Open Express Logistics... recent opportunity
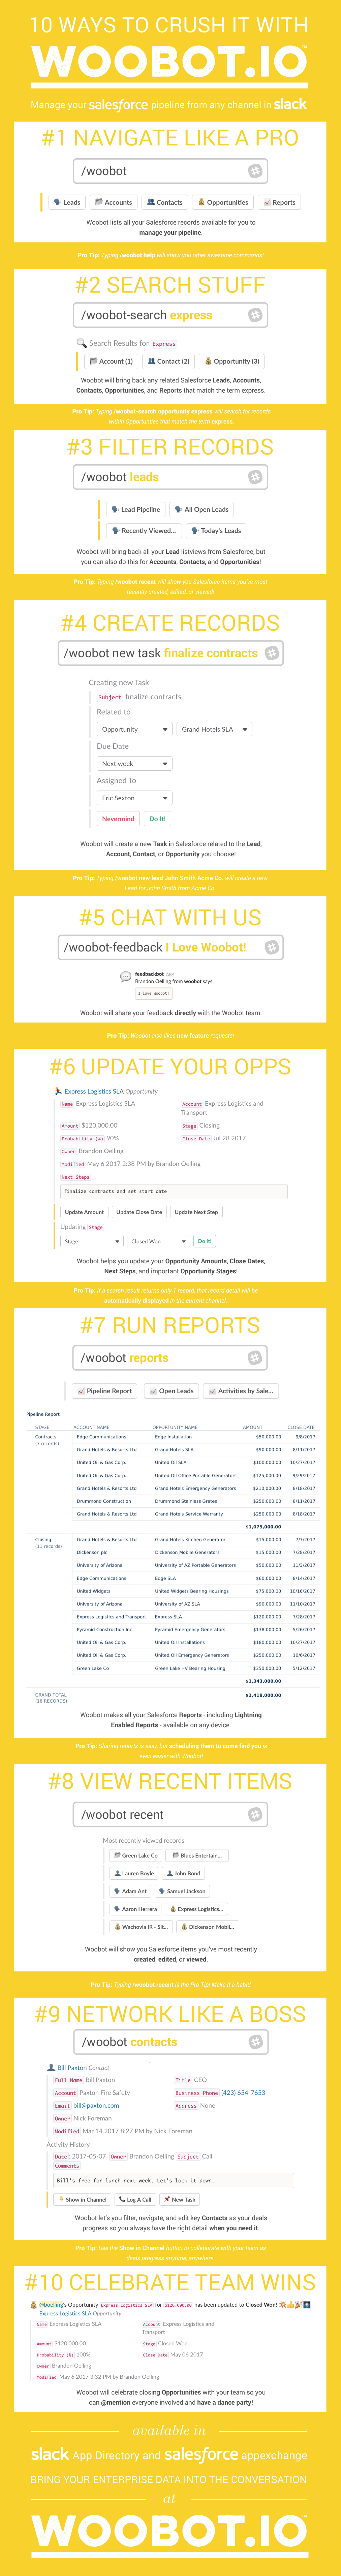Screen dimensions: 341x2576 (x=196, y=1909)
